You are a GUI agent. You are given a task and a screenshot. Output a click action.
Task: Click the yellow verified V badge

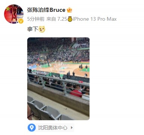point(21,21)
